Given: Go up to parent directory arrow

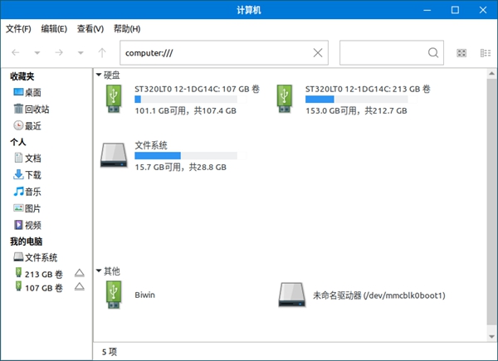Looking at the screenshot, I should [102, 52].
